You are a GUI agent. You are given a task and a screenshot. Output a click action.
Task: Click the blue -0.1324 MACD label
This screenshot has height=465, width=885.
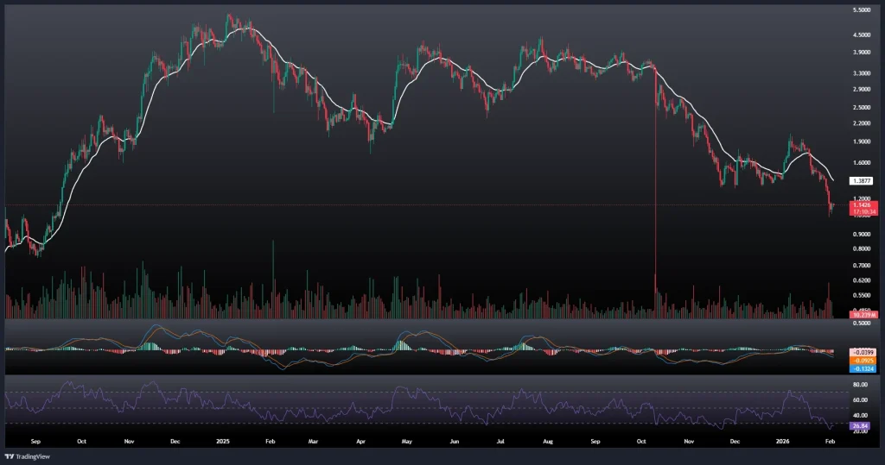click(x=861, y=369)
